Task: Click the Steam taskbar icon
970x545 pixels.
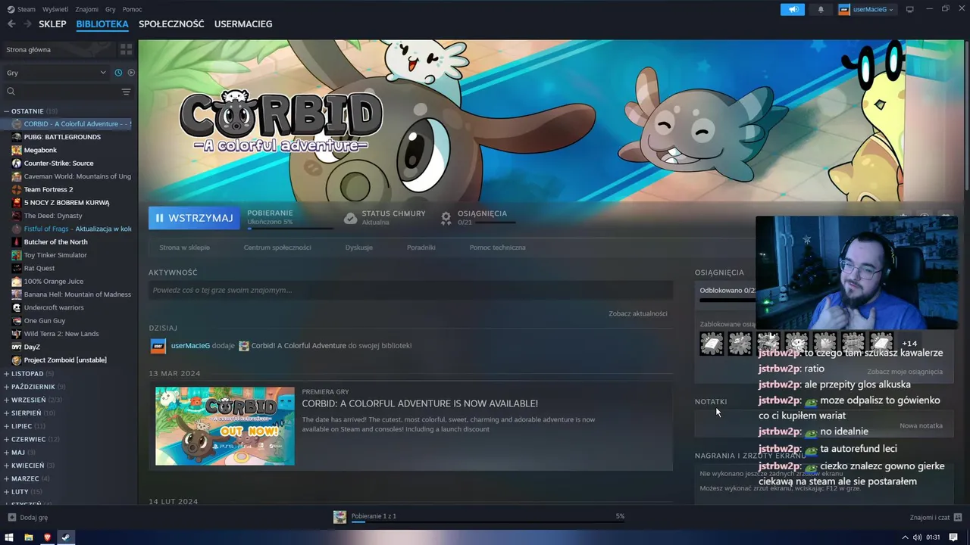Action: [x=65, y=537]
